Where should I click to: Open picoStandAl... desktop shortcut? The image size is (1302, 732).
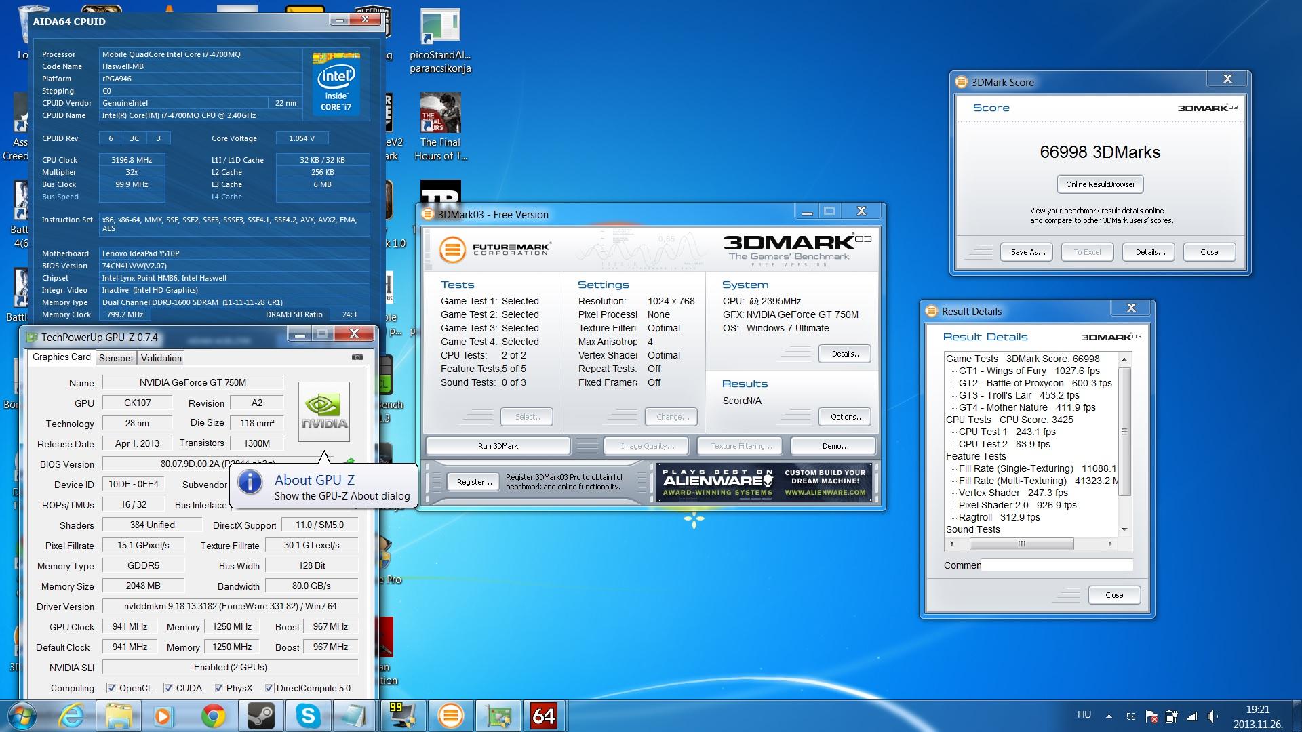[x=440, y=41]
